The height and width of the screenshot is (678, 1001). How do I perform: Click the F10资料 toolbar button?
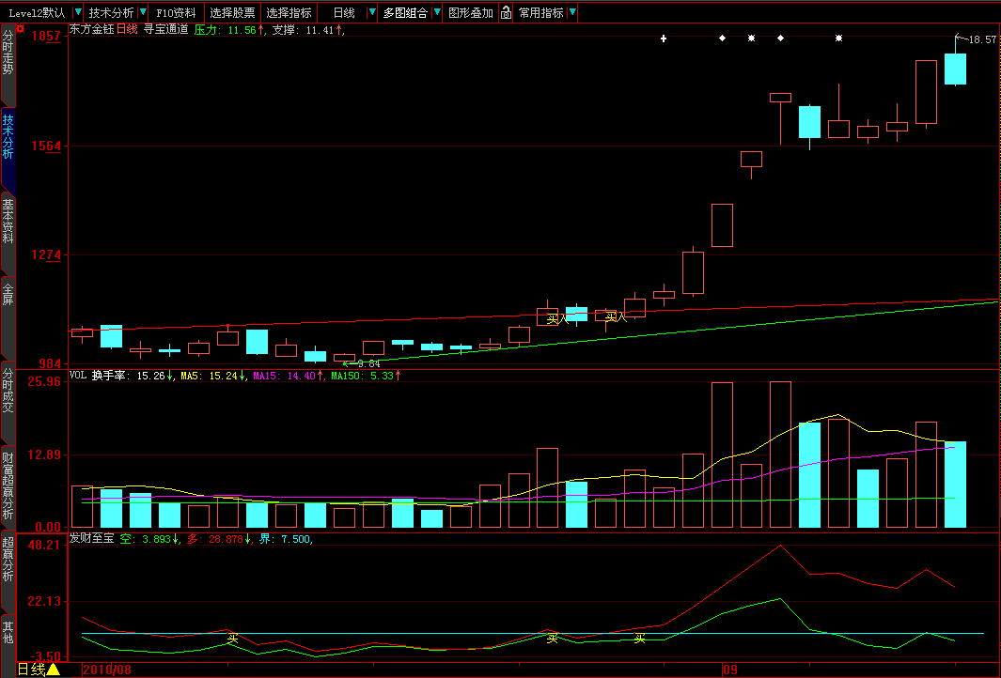(x=176, y=13)
